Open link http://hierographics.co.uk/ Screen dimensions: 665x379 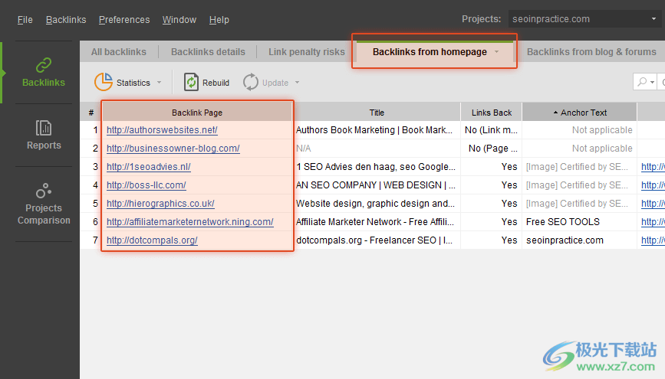click(x=160, y=203)
